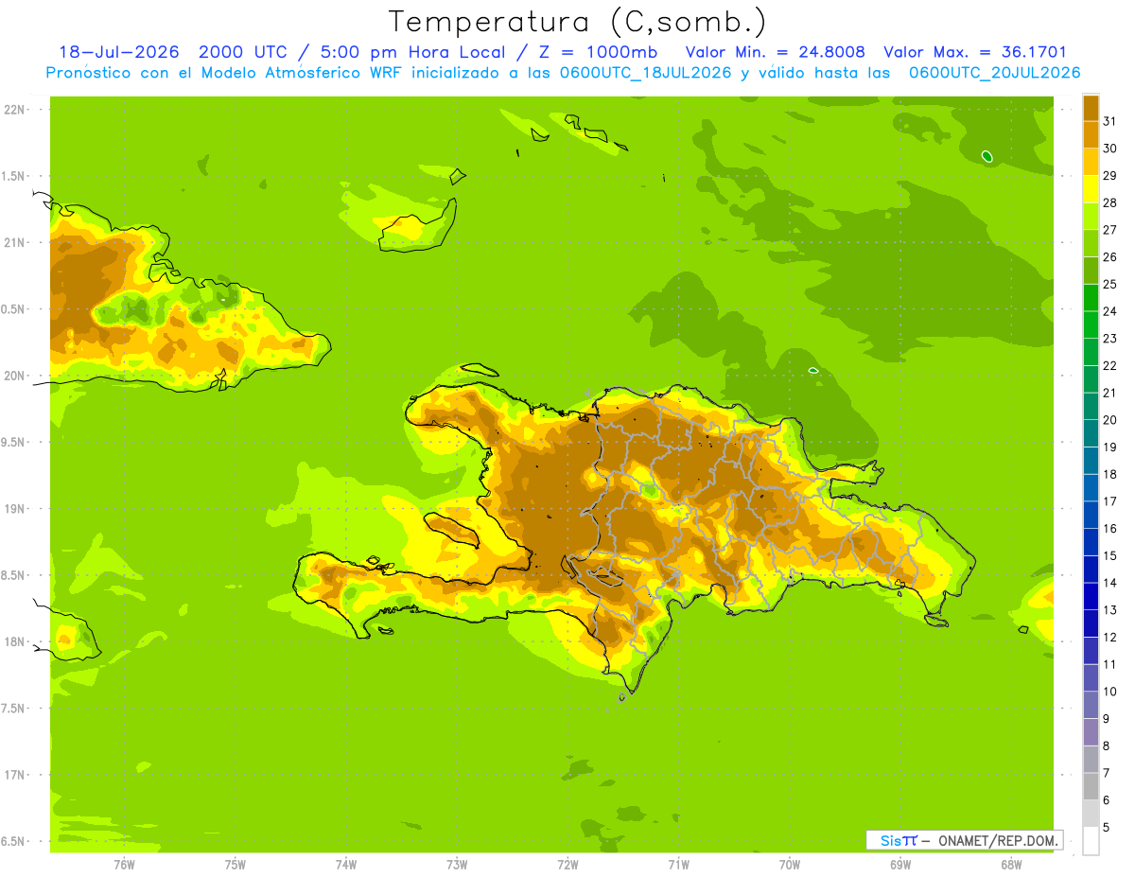Click the "71W" longitude axis label

click(678, 864)
